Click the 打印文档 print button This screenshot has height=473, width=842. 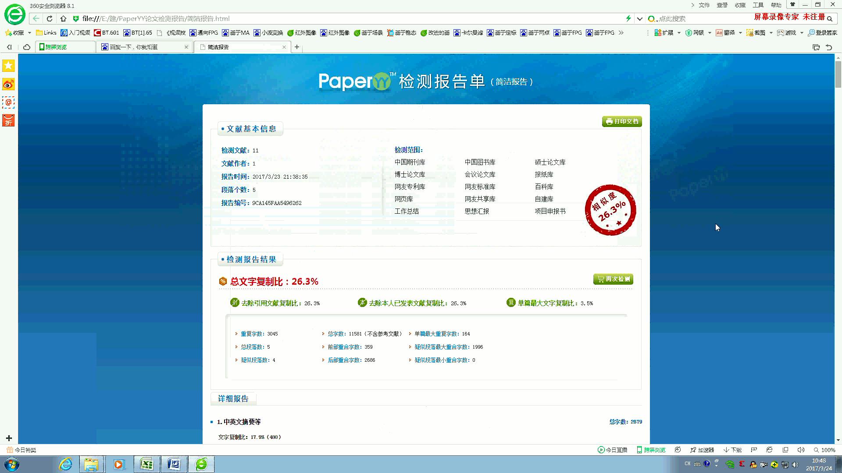coord(622,121)
